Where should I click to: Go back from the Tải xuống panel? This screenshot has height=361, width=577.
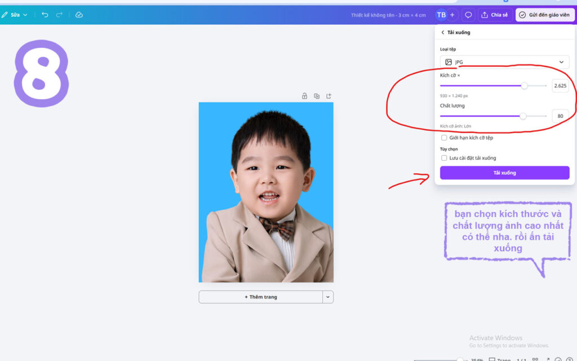[443, 32]
